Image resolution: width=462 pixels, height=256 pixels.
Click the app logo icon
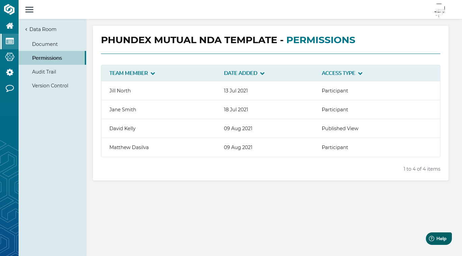point(9,9)
